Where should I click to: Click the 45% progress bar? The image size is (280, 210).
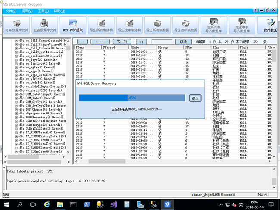pos(132,98)
